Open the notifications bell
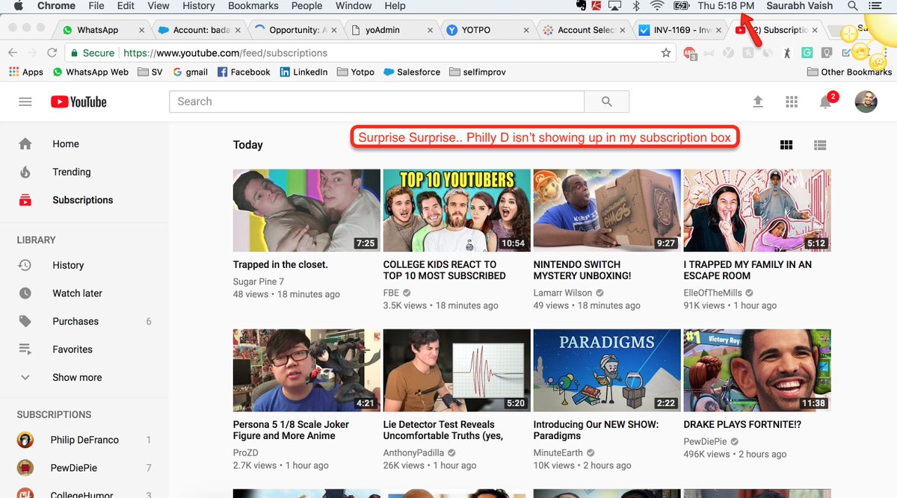This screenshot has height=498, width=897. click(x=826, y=102)
